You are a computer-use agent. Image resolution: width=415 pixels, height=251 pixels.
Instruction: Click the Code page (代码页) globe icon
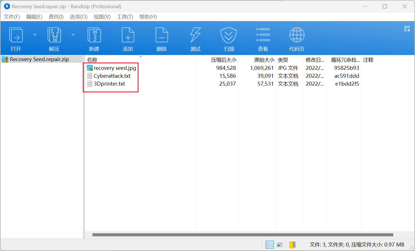pyautogui.click(x=297, y=35)
